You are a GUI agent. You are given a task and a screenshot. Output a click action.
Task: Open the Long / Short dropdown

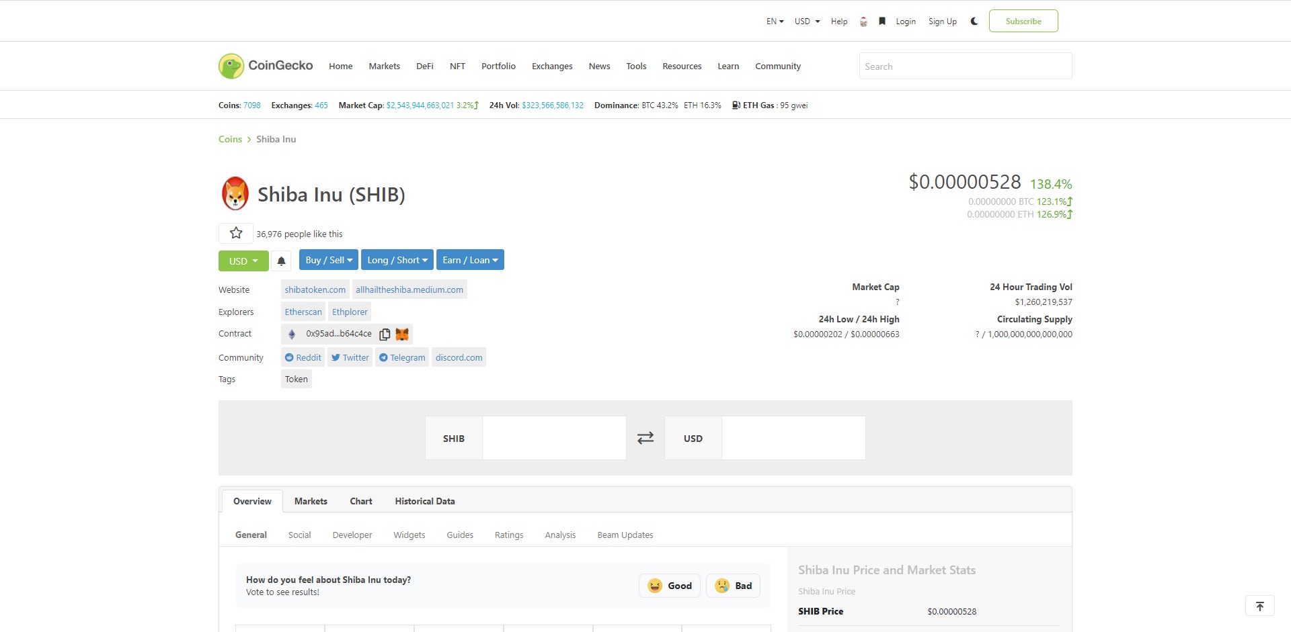click(x=397, y=260)
